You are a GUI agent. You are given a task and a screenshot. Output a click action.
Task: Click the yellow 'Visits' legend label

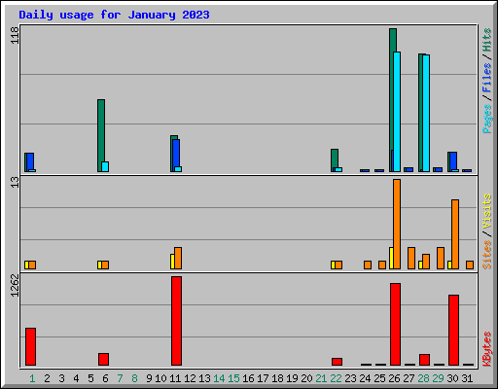click(486, 212)
